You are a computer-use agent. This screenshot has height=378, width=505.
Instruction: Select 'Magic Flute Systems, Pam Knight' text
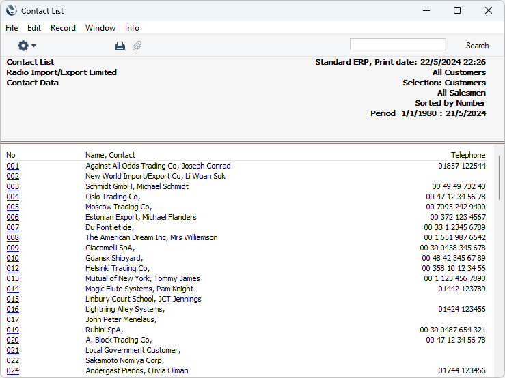139,289
